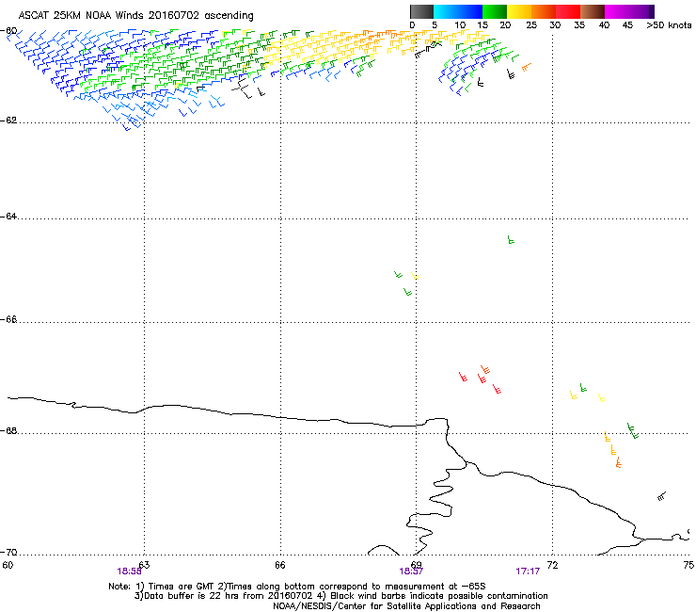Click the -70 latitude label
Screen dimensions: 696x612
pyautogui.click(x=8, y=552)
